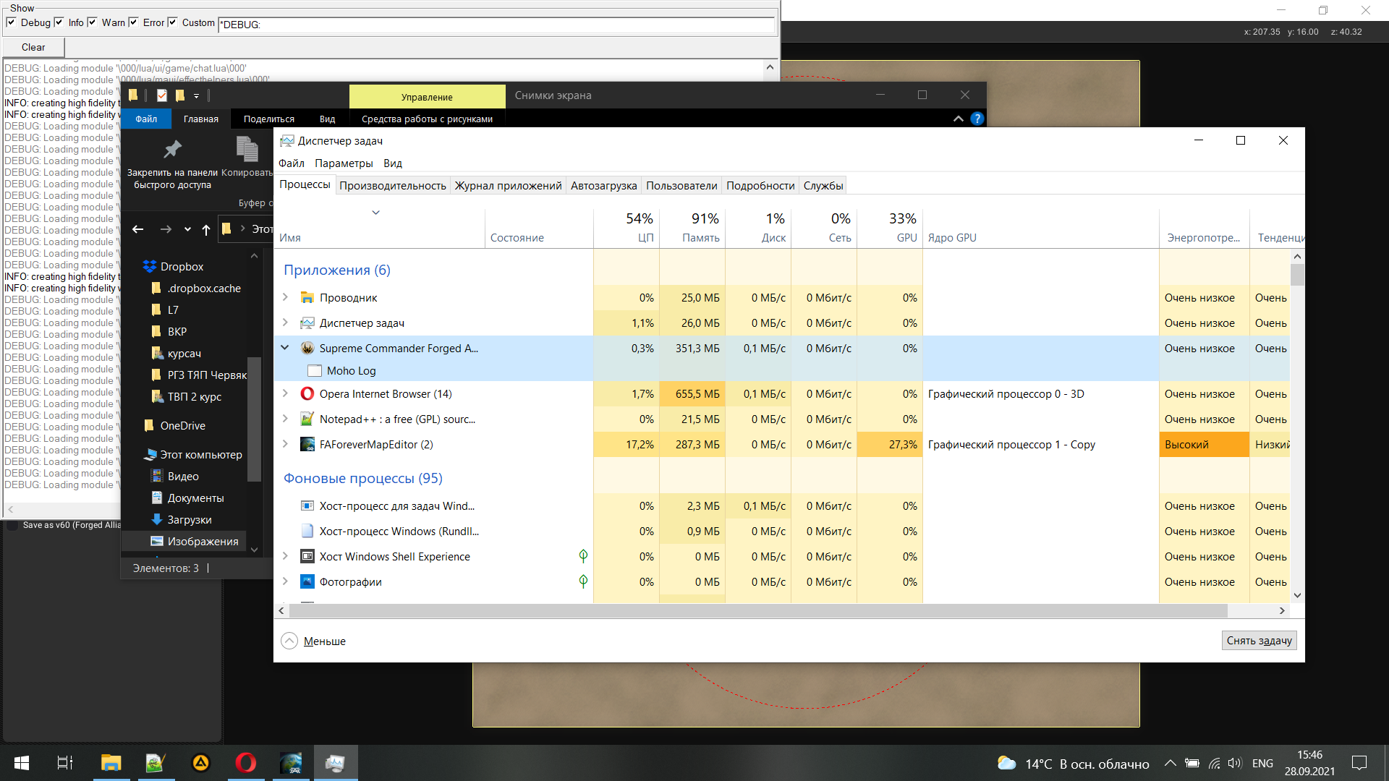Switch to the Автозагрузка tab
The image size is (1389, 781).
point(604,185)
